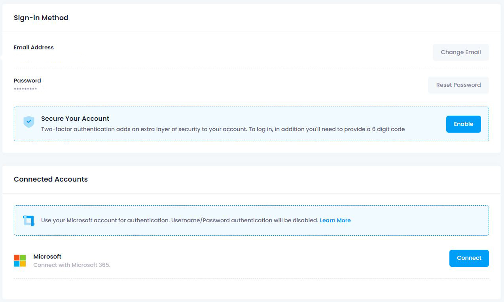The height and width of the screenshot is (302, 504).
Task: Enable two-factor authentication
Action: (463, 124)
